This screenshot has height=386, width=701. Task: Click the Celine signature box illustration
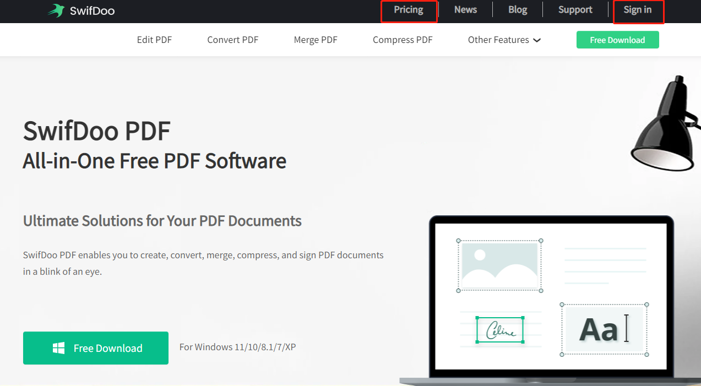click(499, 330)
